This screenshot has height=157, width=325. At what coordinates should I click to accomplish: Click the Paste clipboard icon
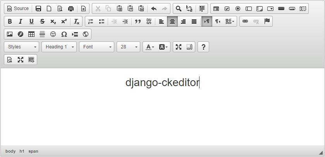click(x=119, y=9)
